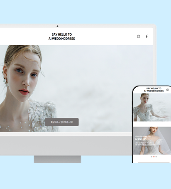Tap the phone's top seated bride photo
Viewport: 171px width, 189px height.
pos(152,107)
